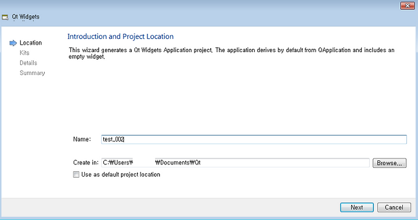Select the Location wizard step
Image resolution: width=418 pixels, height=220 pixels.
[31, 43]
